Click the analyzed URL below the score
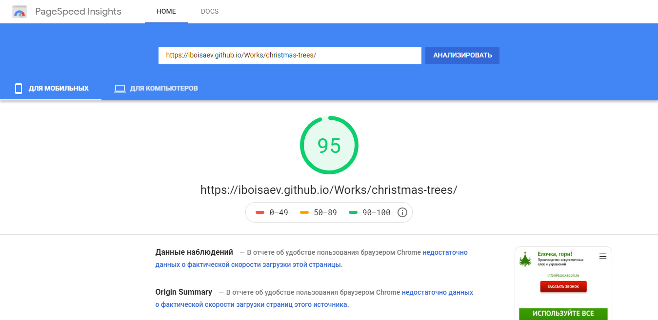 click(329, 190)
